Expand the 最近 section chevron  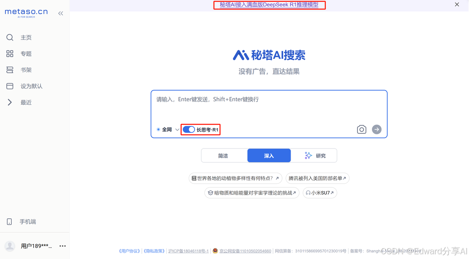pos(10,102)
